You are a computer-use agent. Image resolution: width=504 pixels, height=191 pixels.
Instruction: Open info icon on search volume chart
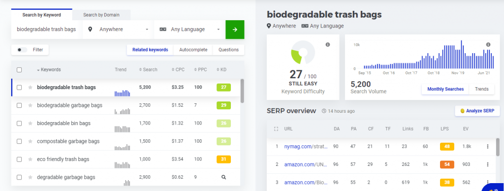(x=488, y=45)
